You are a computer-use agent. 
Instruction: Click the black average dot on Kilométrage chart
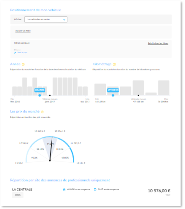pyautogui.click(x=138, y=95)
